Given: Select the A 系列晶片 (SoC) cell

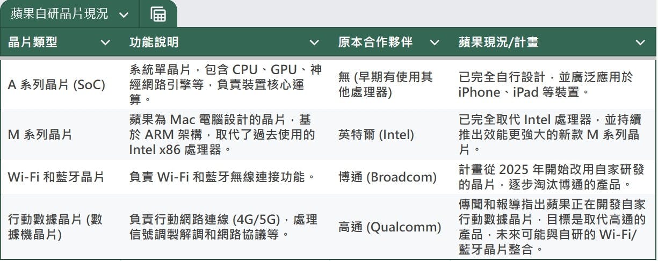Looking at the screenshot, I should pos(61,84).
